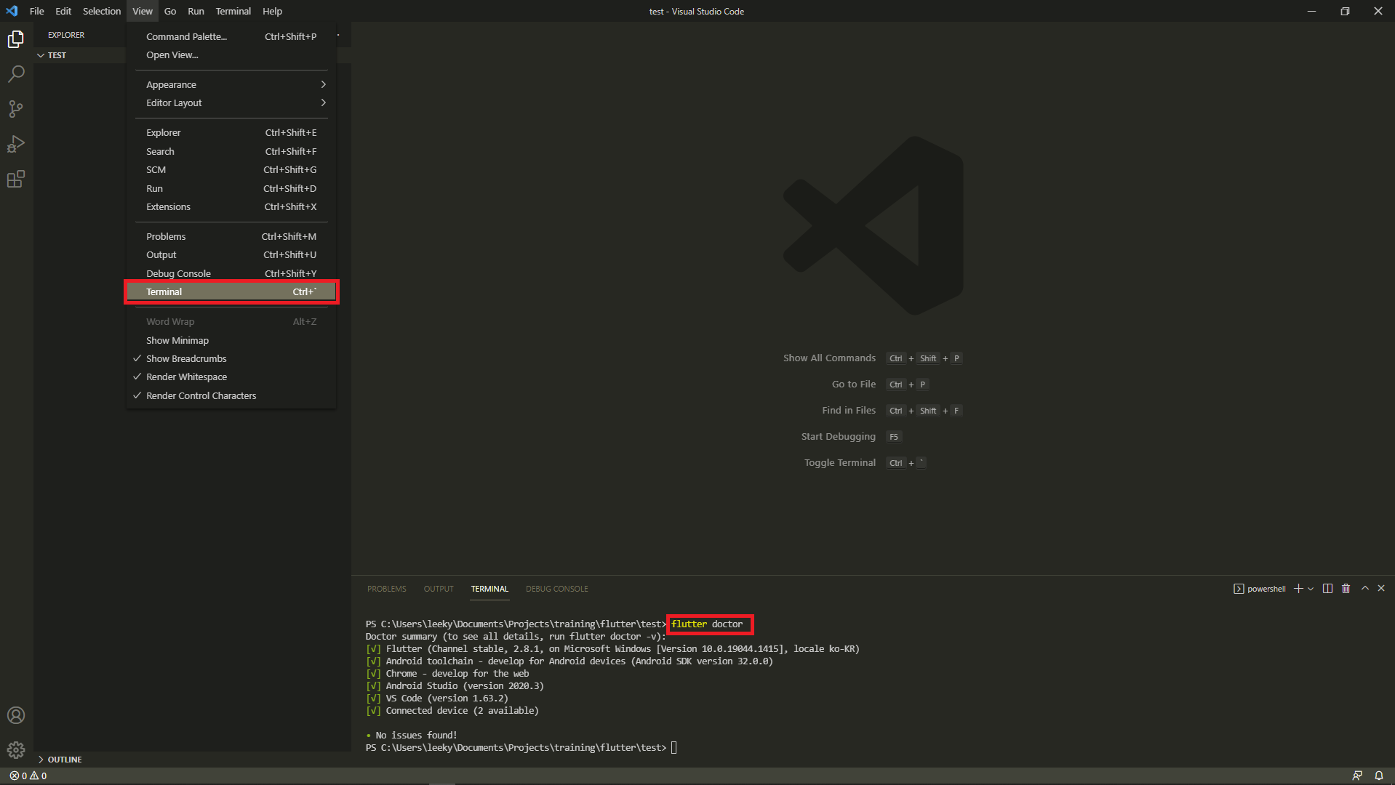This screenshot has height=785, width=1395.
Task: Open the Search activity bar icon
Action: [x=16, y=74]
